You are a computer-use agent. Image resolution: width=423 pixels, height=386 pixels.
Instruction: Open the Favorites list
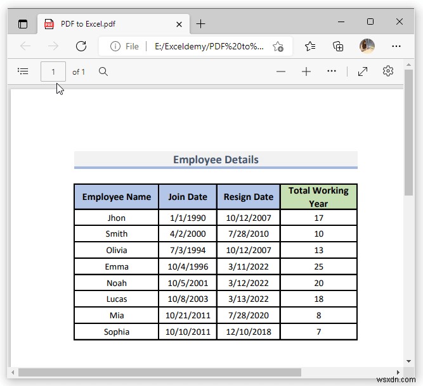tap(310, 46)
